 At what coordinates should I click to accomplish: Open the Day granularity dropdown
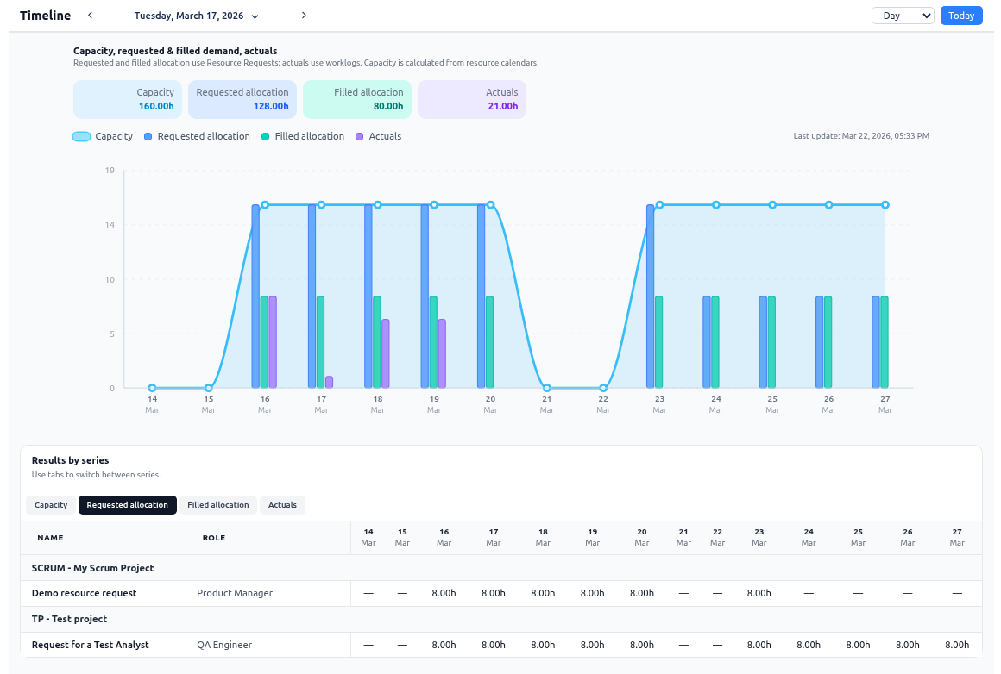tap(903, 16)
